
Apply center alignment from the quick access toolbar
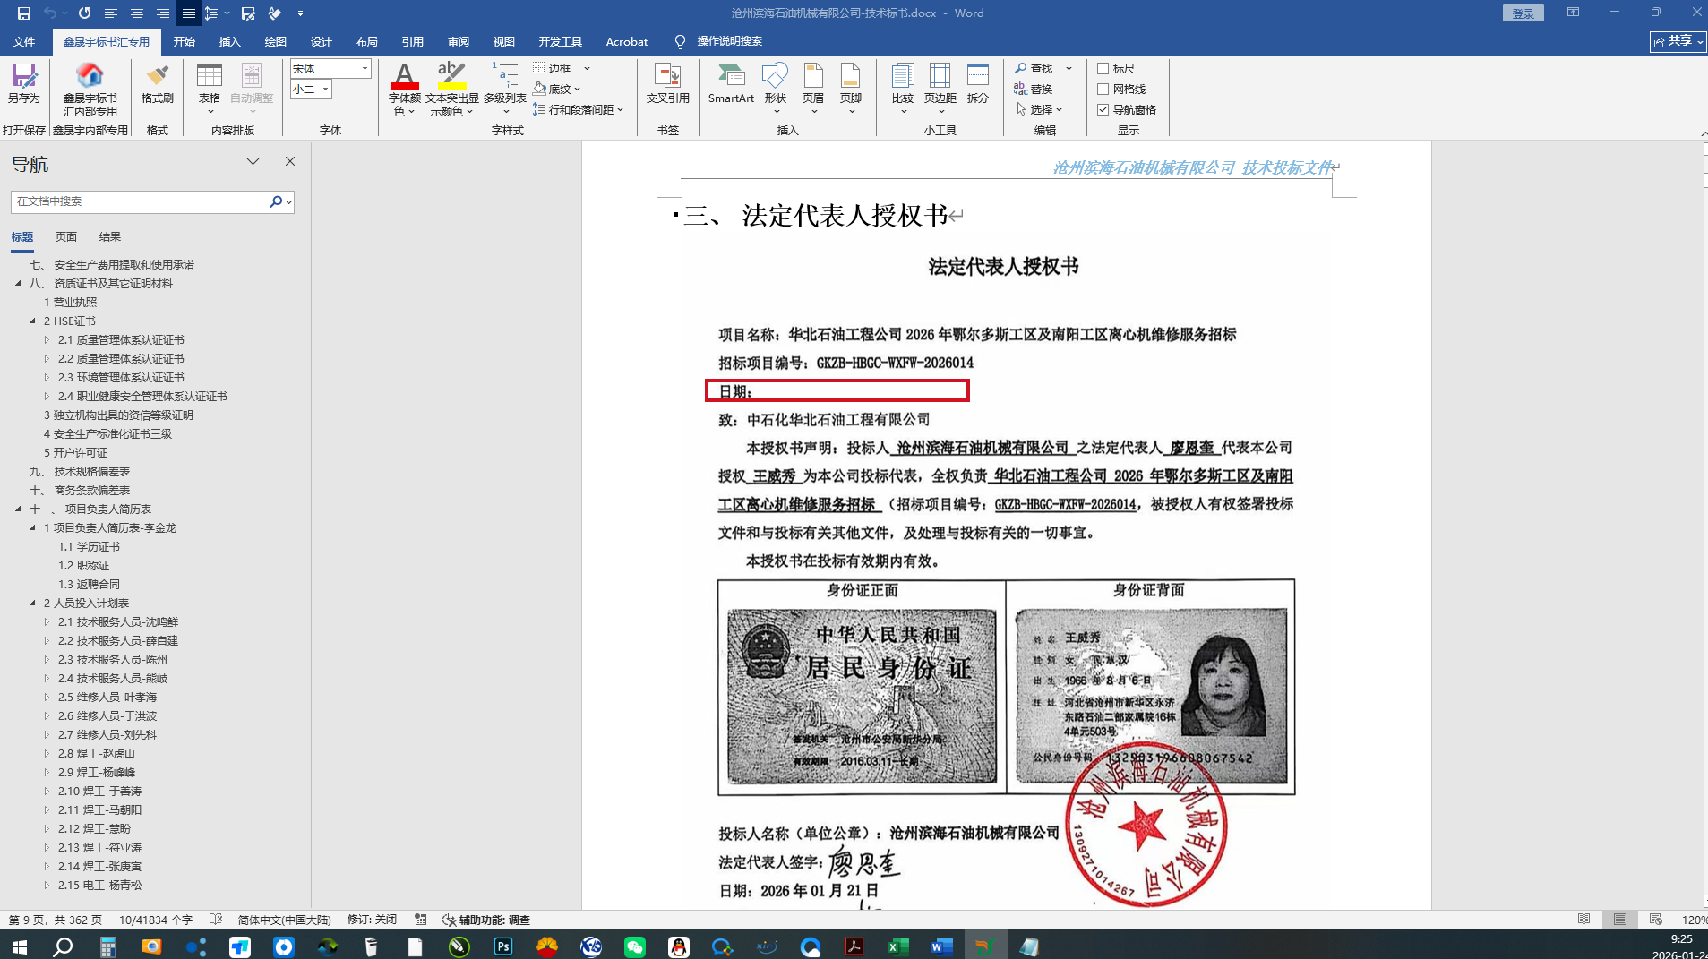point(137,13)
